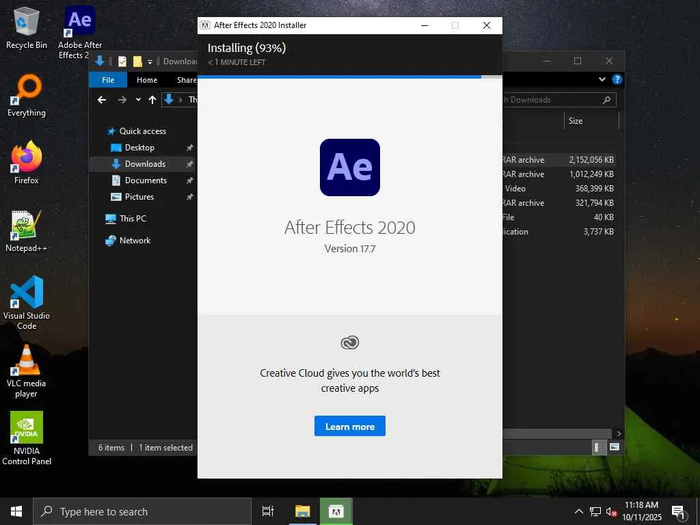Select Desktop in Explorer navigation pane
This screenshot has width=700, height=525.
tap(139, 148)
